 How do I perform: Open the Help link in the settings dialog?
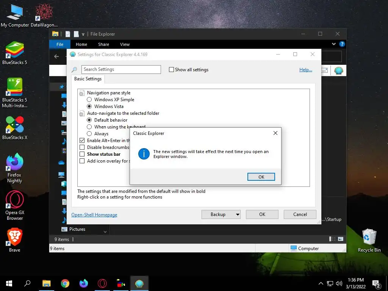point(306,70)
